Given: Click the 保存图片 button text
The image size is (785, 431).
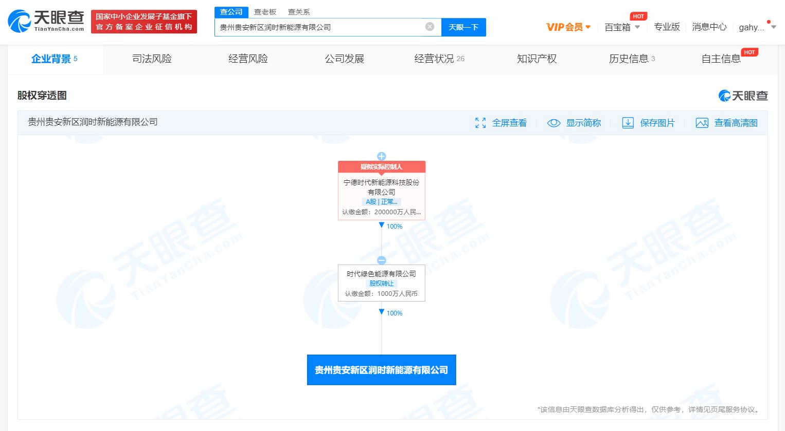Looking at the screenshot, I should coord(657,123).
